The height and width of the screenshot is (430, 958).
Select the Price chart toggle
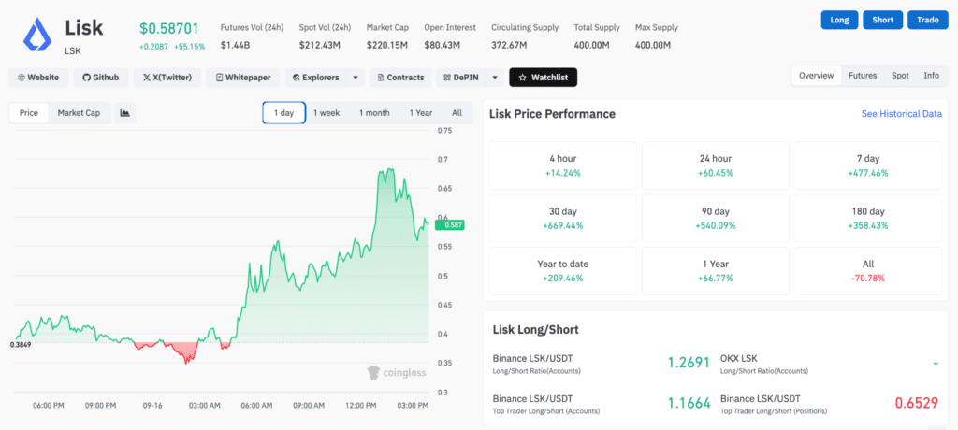(29, 113)
